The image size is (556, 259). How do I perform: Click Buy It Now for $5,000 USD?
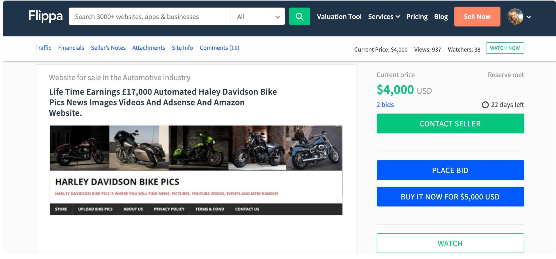tap(450, 196)
